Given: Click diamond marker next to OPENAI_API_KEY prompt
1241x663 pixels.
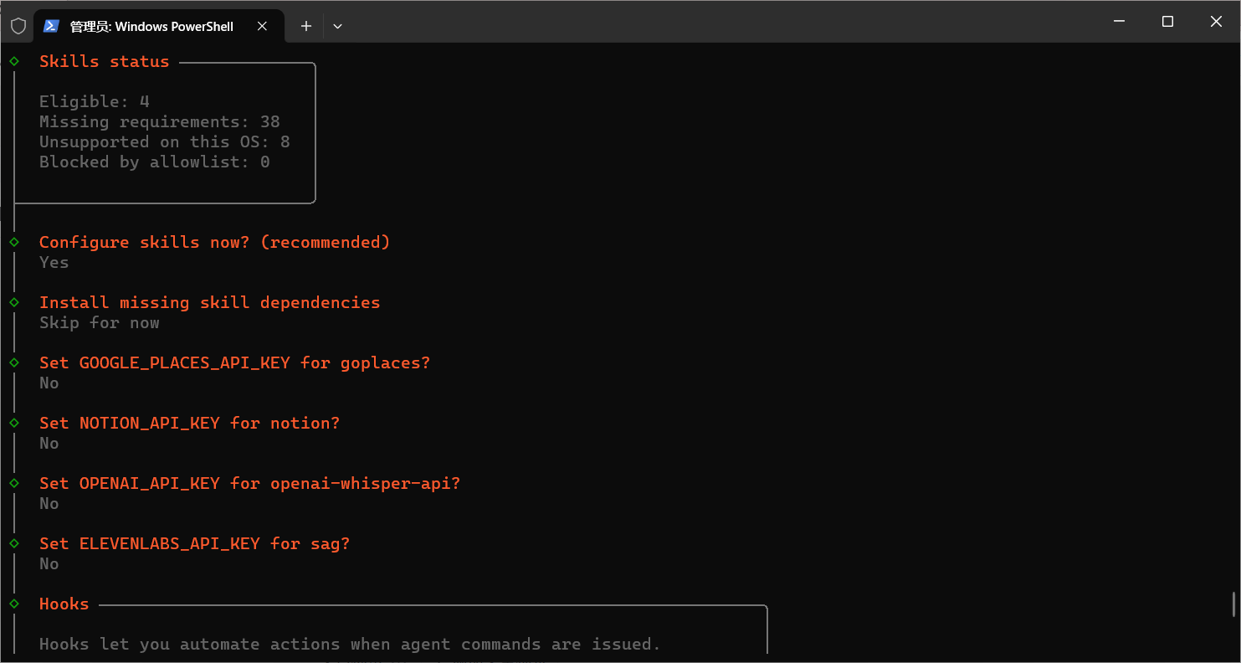Looking at the screenshot, I should (x=14, y=483).
